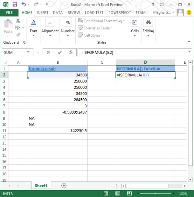The image size is (194, 197).
Task: Click the formula result header link
Action: coord(42,69)
